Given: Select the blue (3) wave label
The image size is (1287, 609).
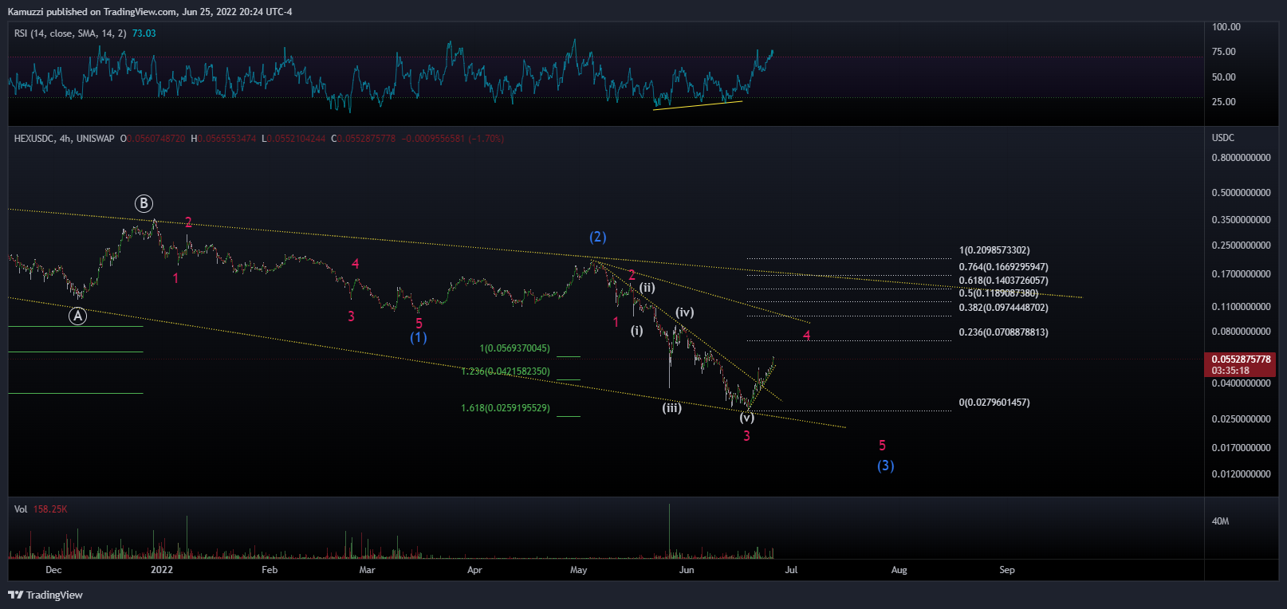Looking at the screenshot, I should [x=886, y=466].
